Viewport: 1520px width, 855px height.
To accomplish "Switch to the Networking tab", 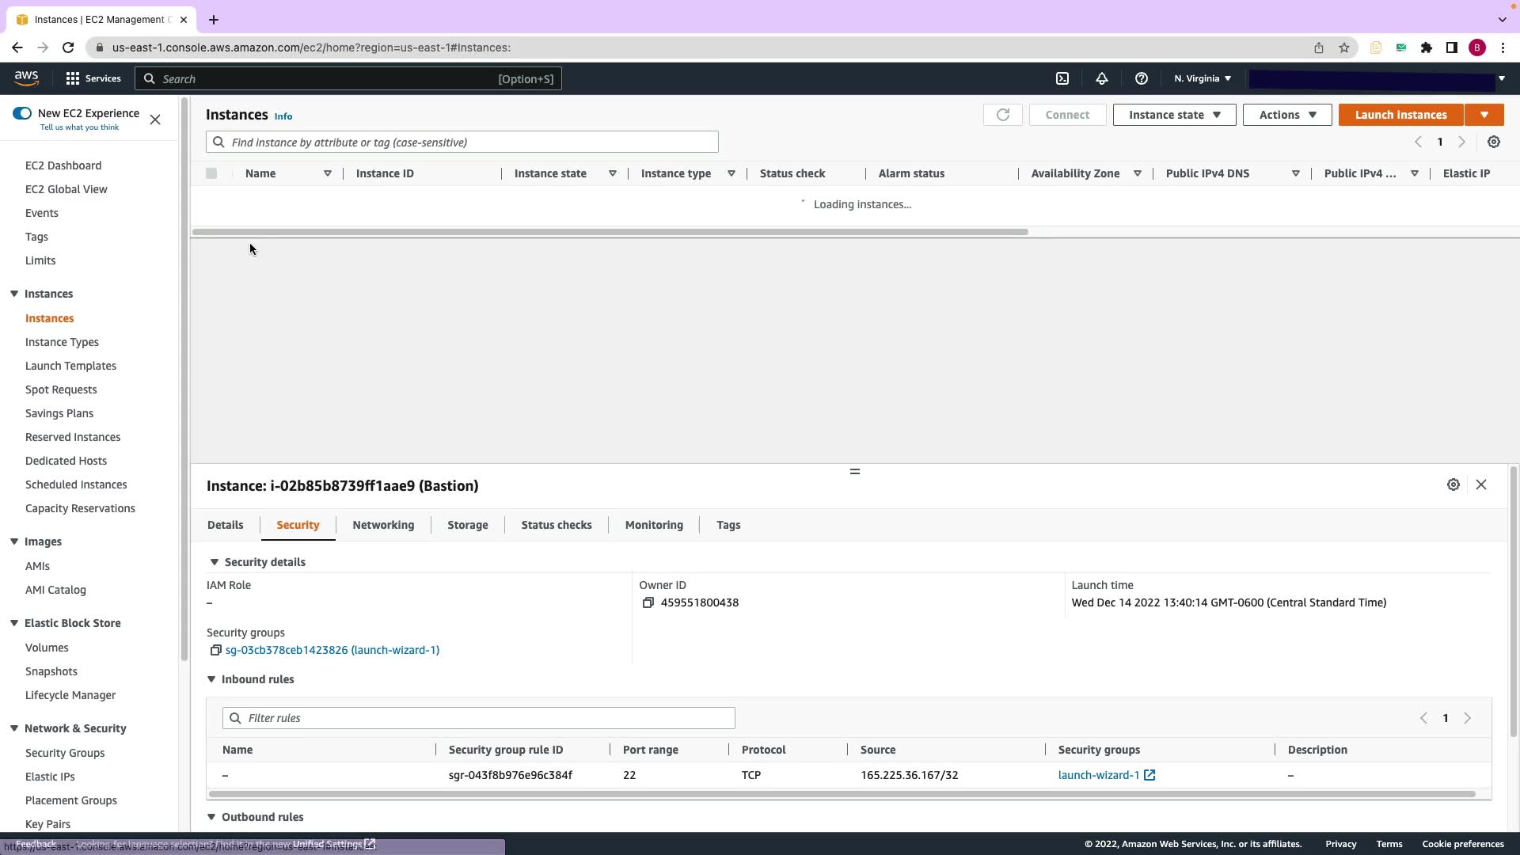I will coord(383,525).
